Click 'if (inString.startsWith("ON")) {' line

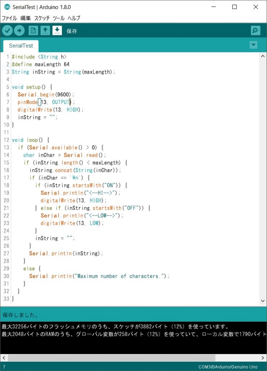pyautogui.click(x=81, y=185)
